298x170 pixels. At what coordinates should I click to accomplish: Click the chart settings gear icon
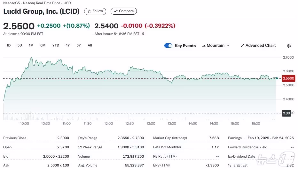[289, 46]
